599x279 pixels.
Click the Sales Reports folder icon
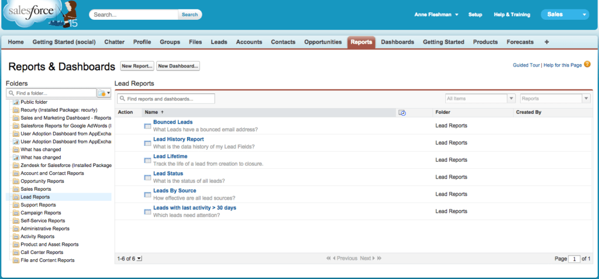coord(16,189)
